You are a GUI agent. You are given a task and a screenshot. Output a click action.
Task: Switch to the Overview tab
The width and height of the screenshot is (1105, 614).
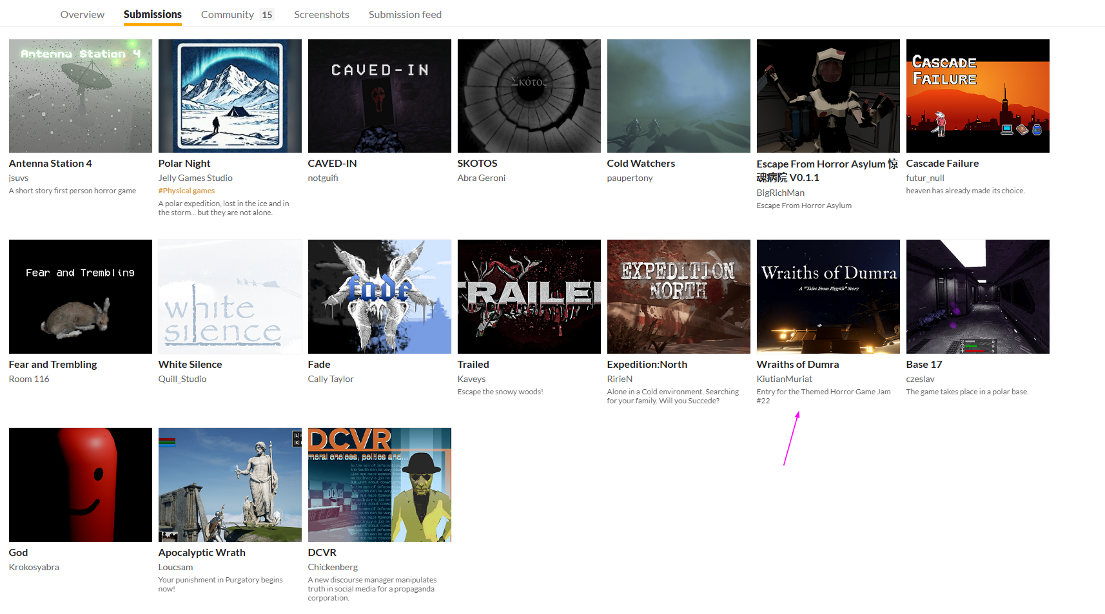click(x=82, y=14)
